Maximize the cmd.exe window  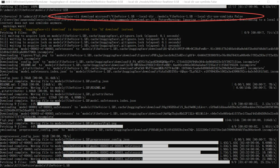pyautogui.click(x=268, y=2)
